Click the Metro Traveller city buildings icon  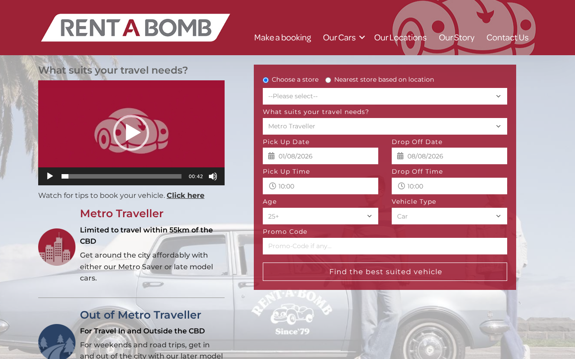click(57, 247)
